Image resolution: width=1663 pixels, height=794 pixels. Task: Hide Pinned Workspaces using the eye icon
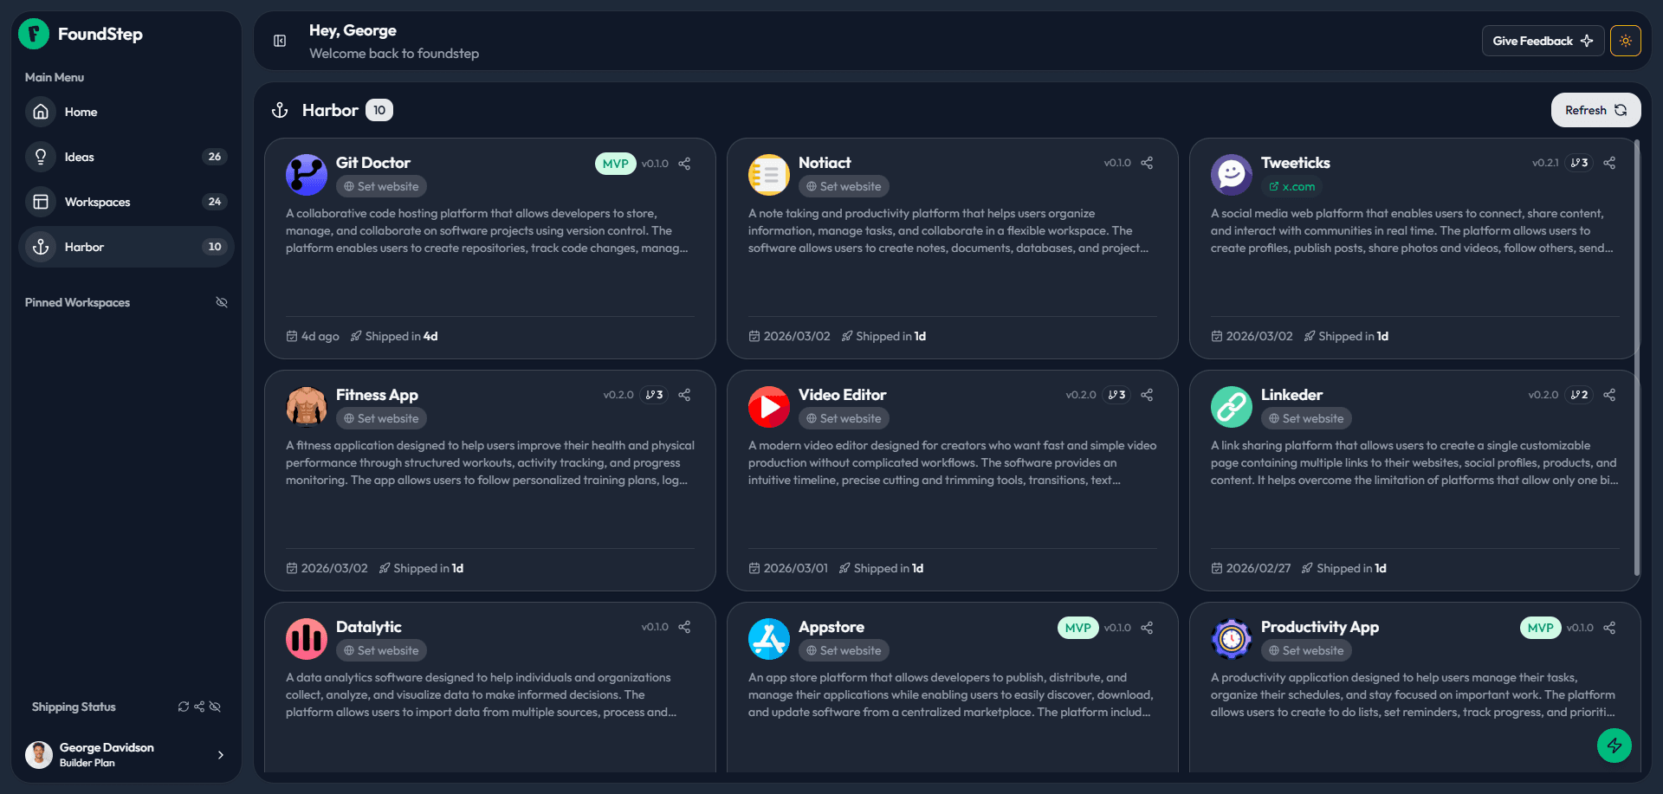pyautogui.click(x=222, y=301)
